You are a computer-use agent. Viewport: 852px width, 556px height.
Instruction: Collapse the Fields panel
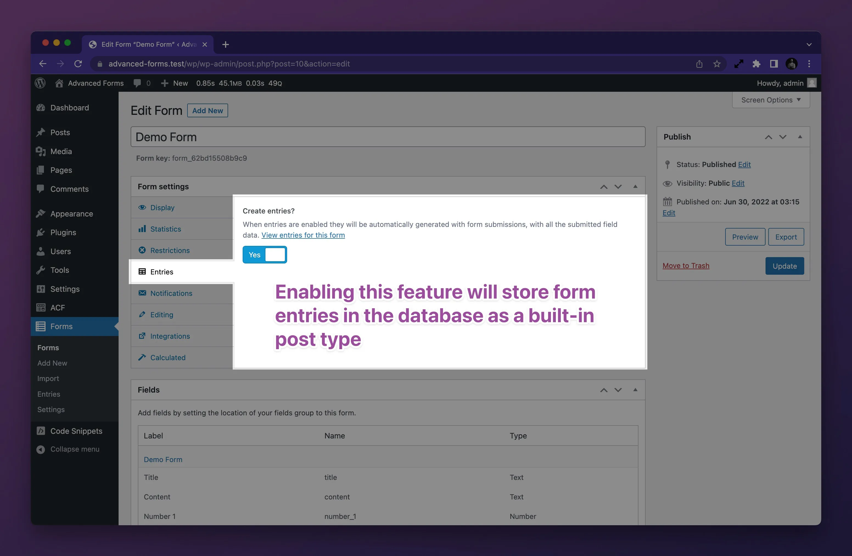(635, 390)
